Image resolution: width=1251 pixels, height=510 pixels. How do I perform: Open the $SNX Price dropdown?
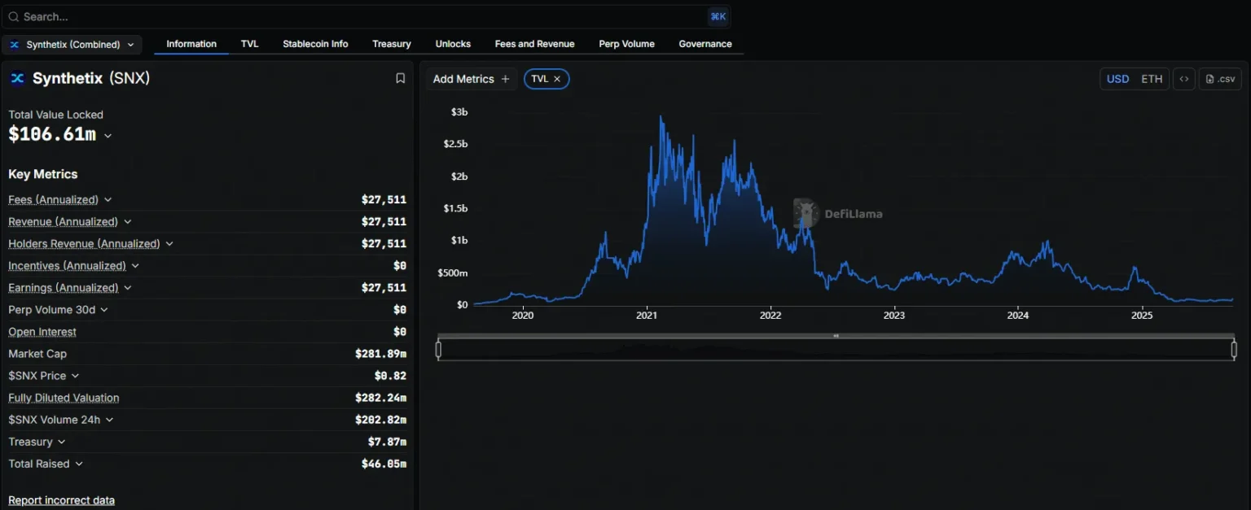77,376
